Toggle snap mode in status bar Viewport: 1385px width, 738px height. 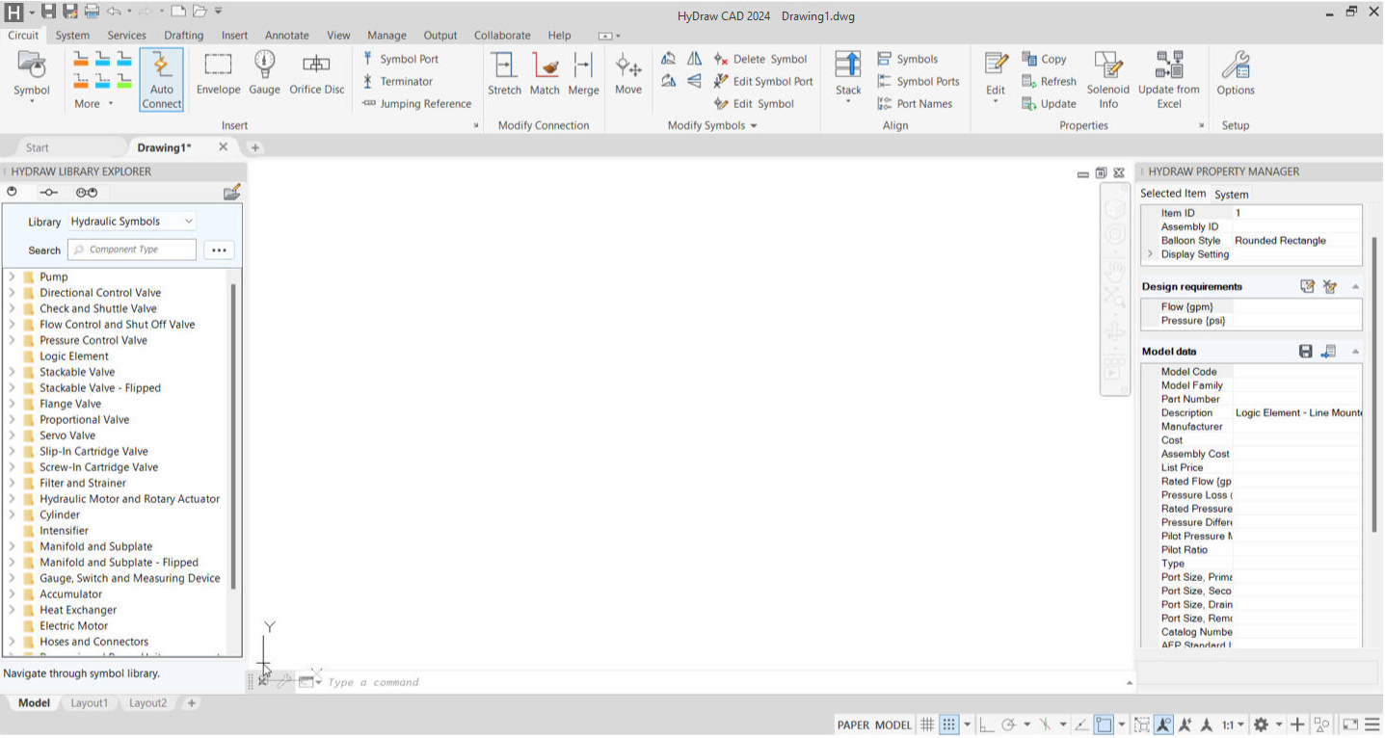point(949,725)
